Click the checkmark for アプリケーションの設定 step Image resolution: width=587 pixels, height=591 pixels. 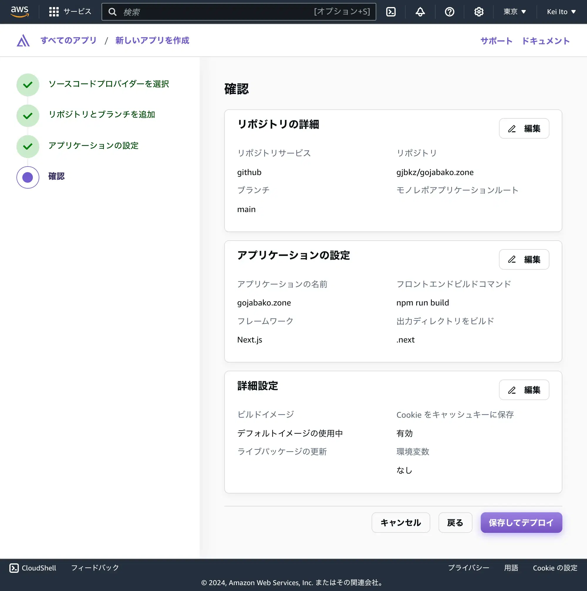28,147
